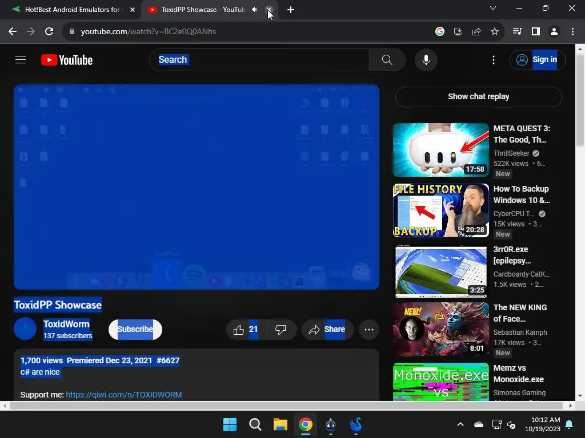Open Chrome three-dot menu

tap(572, 32)
